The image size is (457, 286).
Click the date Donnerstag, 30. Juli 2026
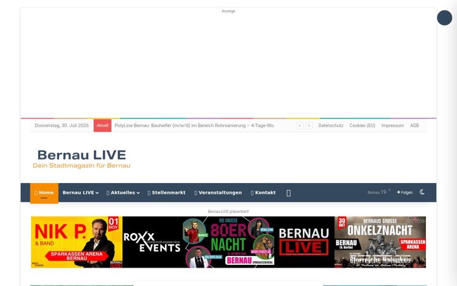pos(62,125)
